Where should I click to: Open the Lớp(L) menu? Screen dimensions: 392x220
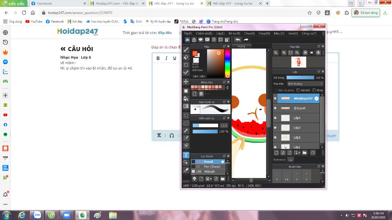(220, 34)
